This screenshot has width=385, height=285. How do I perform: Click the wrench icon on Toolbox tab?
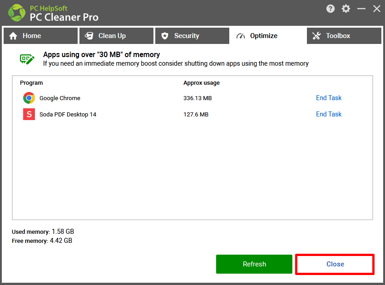pos(317,36)
